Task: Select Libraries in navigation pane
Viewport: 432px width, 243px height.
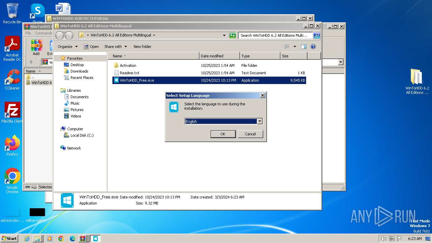Action: point(74,90)
